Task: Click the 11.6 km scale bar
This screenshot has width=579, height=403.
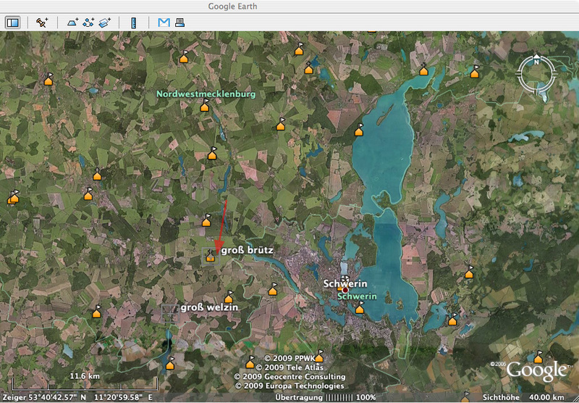Action: coord(85,383)
